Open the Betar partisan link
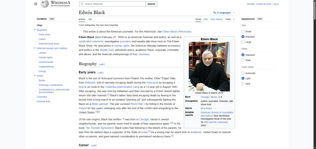Image resolution: width=316 pixels, height=149 pixels. pyautogui.click(x=100, y=104)
